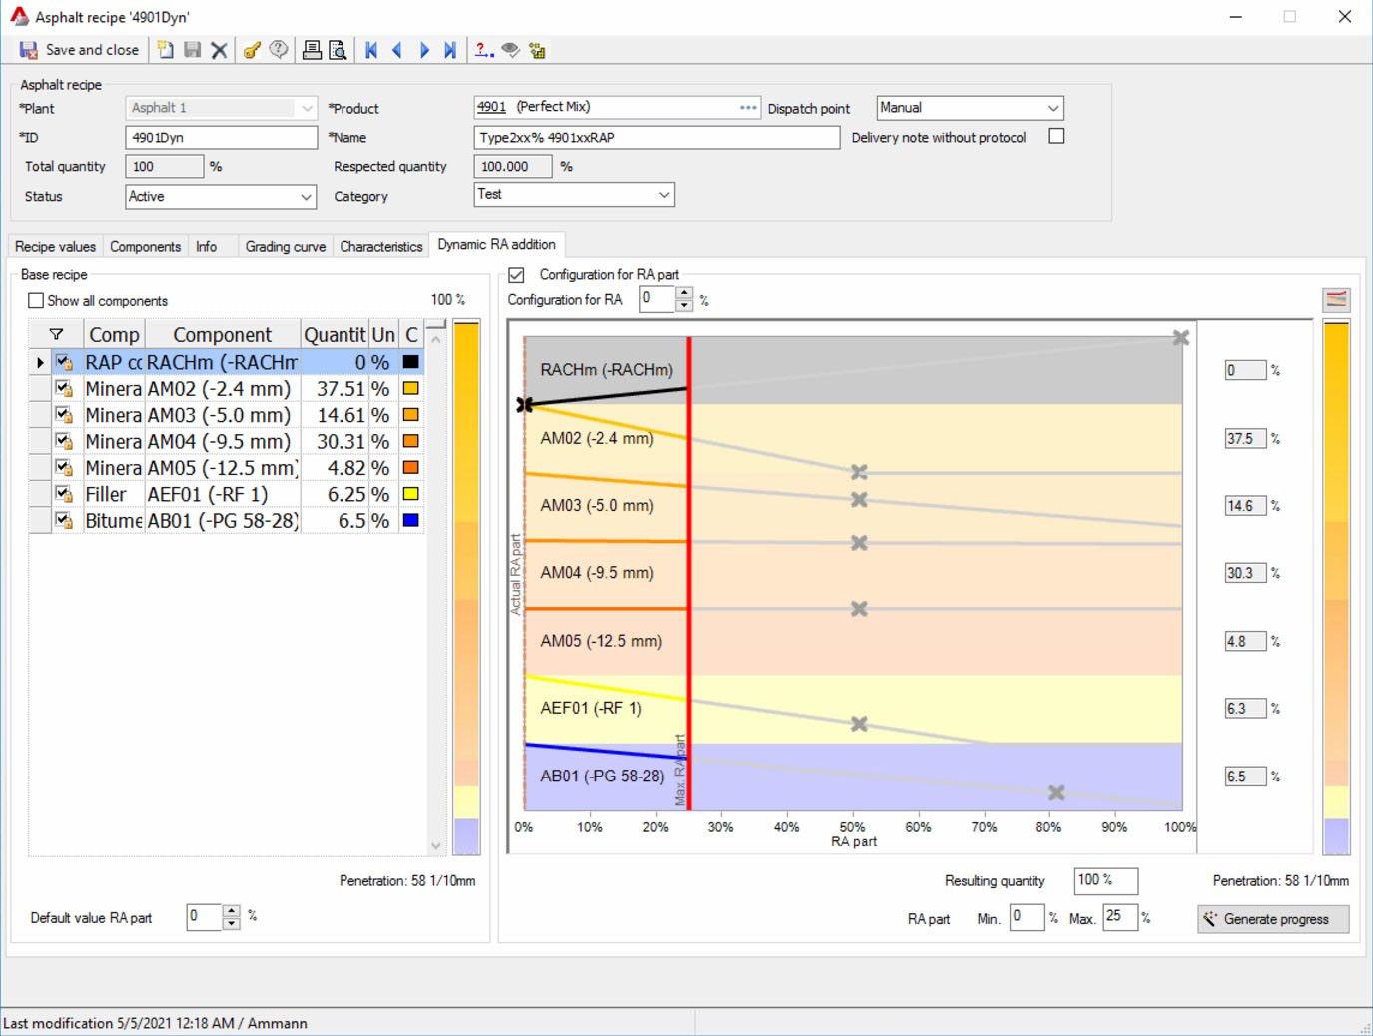
Task: Click the component list scrollbar down arrow
Action: pos(436,846)
